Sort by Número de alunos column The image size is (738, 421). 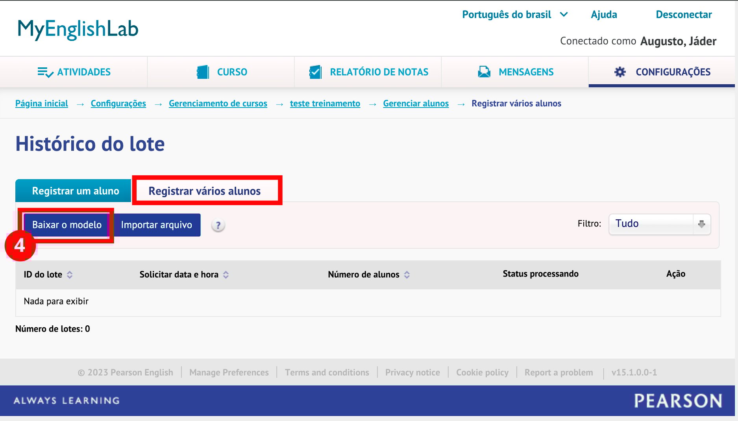[407, 274]
